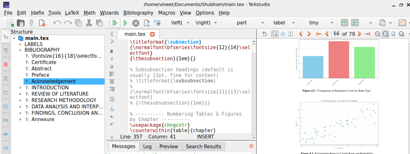410x154 pixels.
Task: Toggle fit-to-width zoom in the PDF viewer
Action: coord(385,34)
